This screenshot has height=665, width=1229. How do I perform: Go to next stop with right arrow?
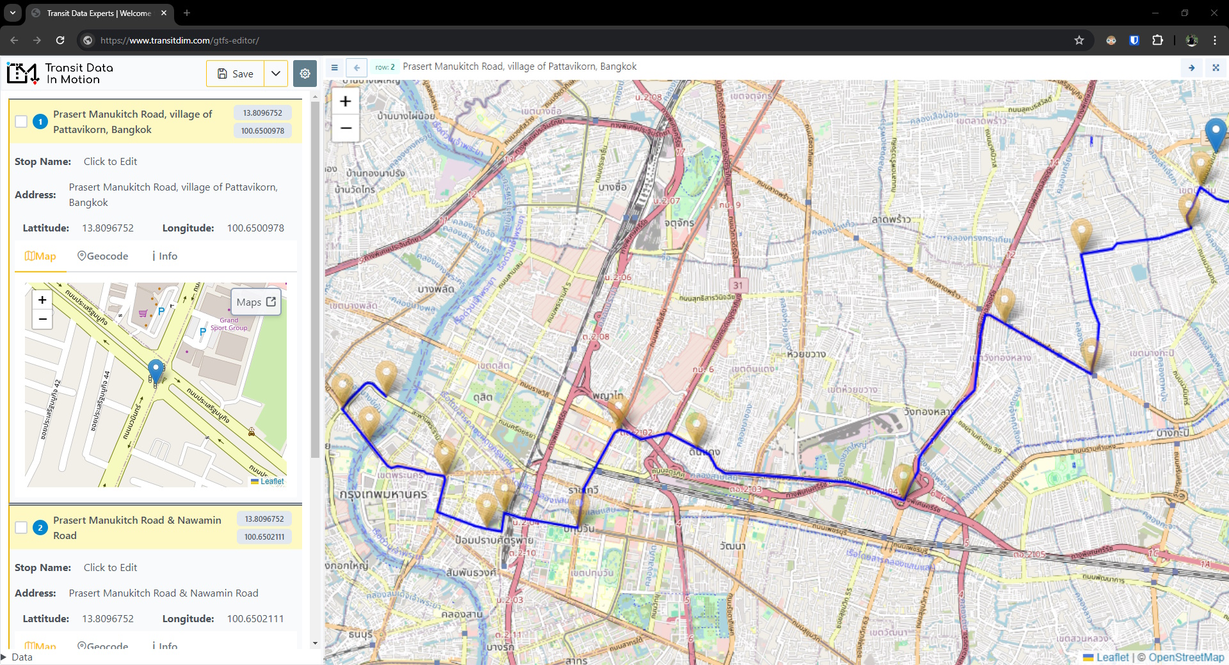[x=1191, y=67]
